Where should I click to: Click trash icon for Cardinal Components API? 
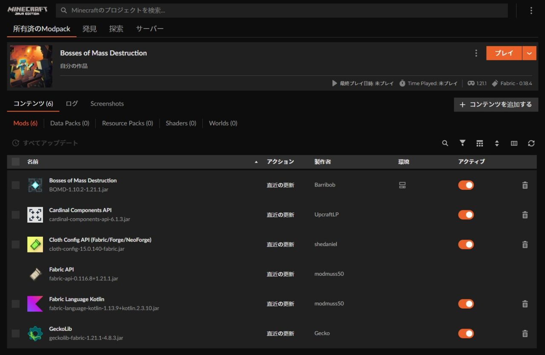tap(525, 215)
